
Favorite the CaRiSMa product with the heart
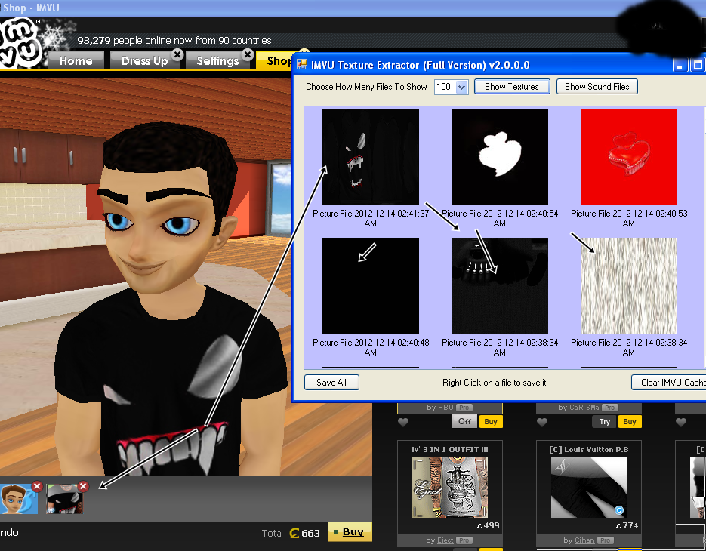point(542,421)
